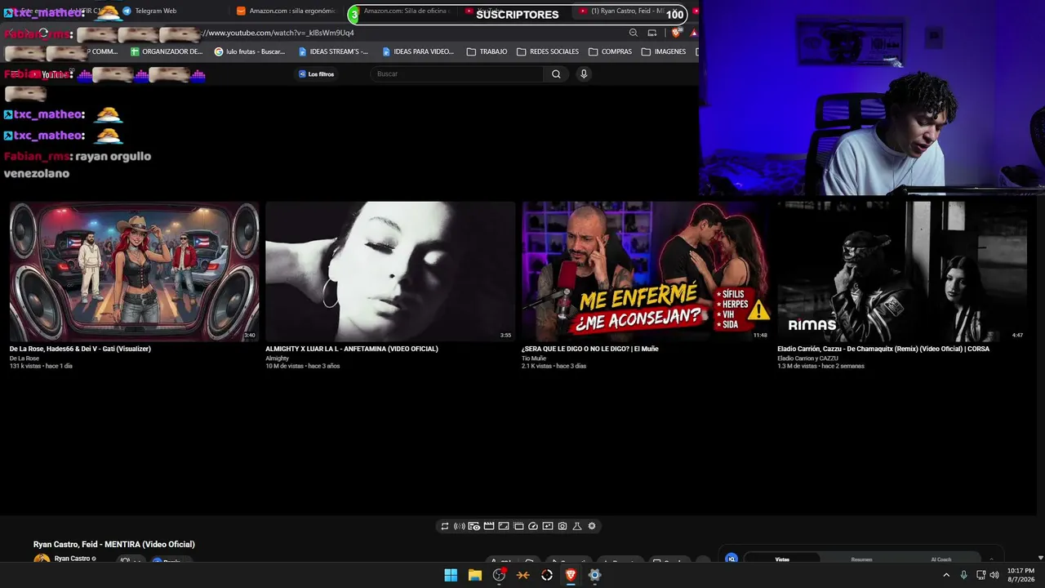
Task: Click the video visibility eye extension icon
Action: [474, 527]
